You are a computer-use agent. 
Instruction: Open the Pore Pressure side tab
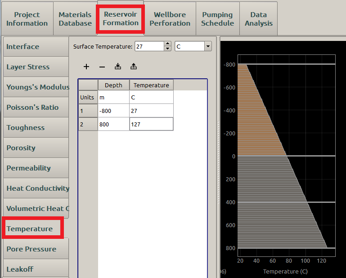tap(36, 249)
